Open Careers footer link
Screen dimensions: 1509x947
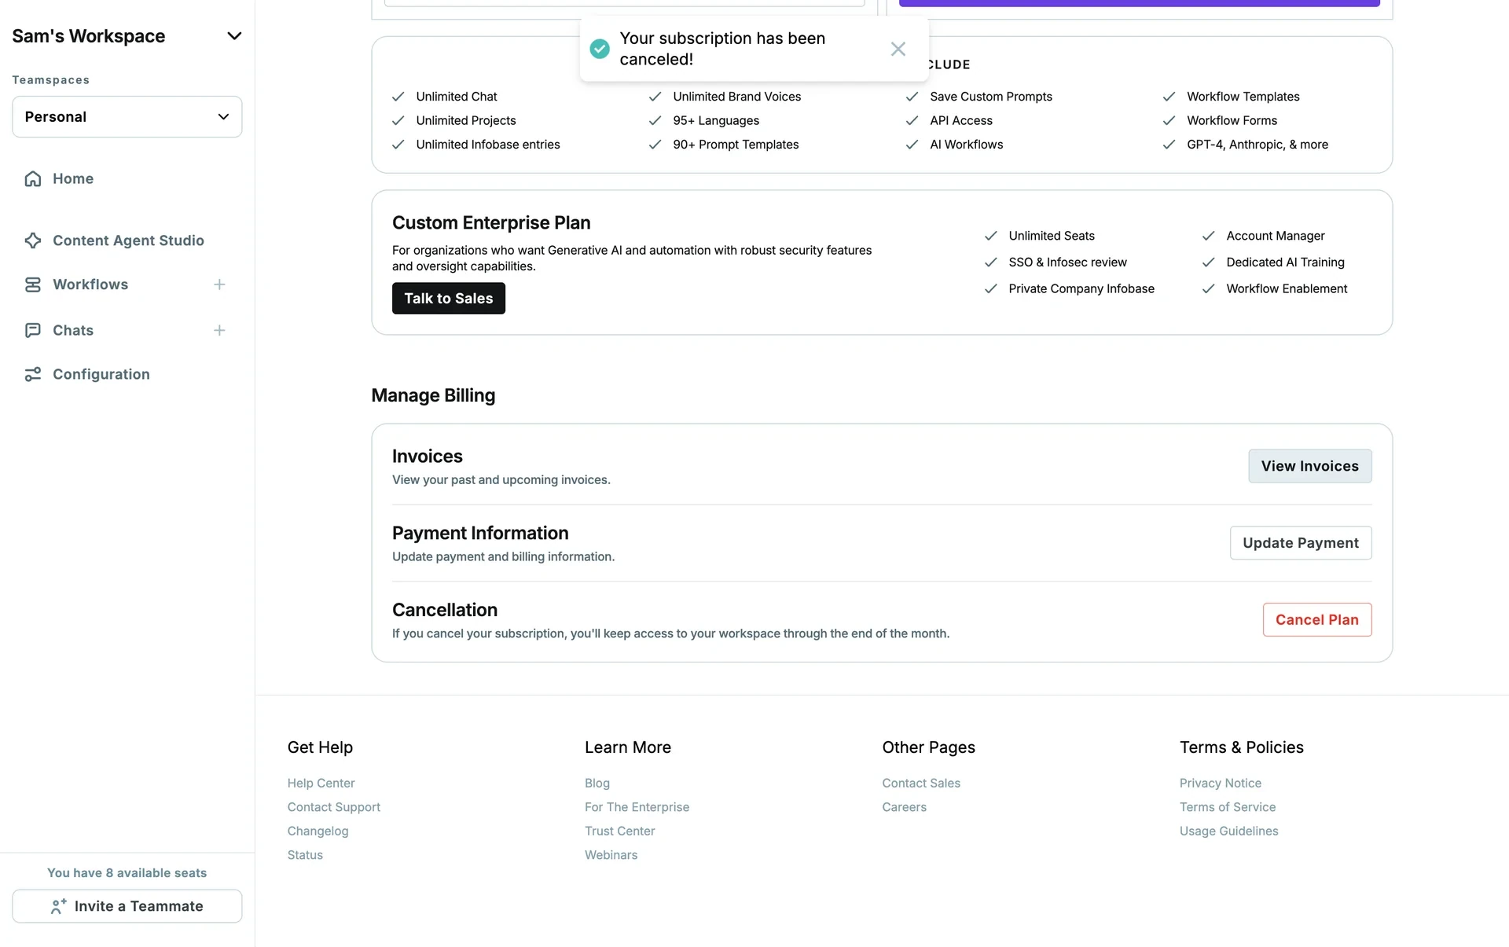[x=904, y=807]
